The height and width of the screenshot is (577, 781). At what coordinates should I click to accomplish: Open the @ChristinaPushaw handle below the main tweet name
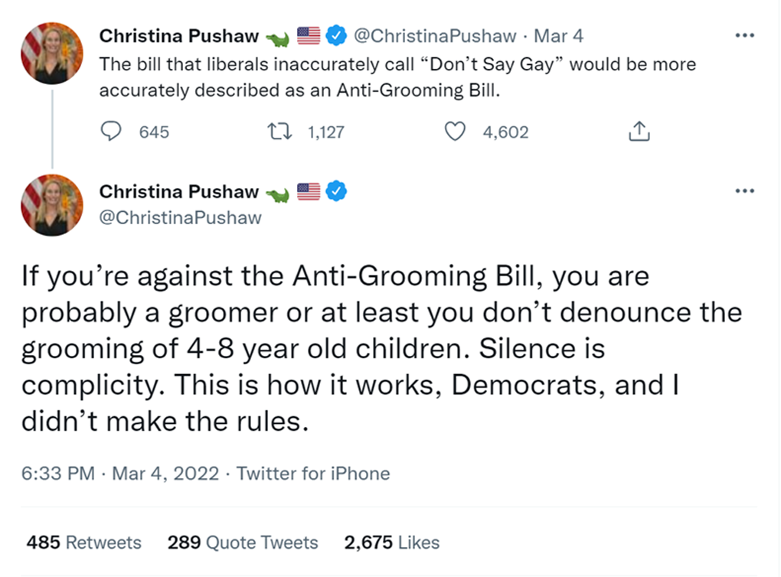[x=181, y=218]
